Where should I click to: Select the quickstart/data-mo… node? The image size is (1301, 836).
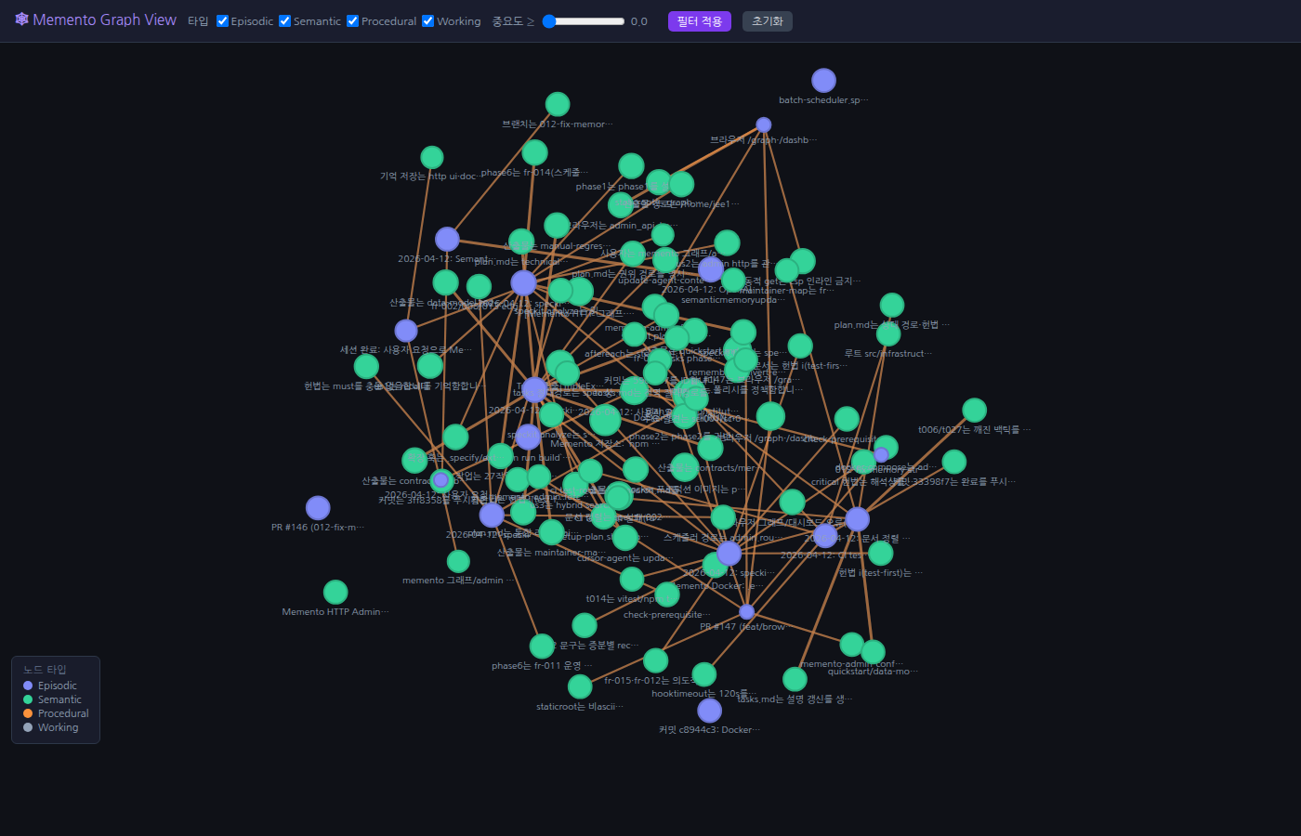point(873,651)
